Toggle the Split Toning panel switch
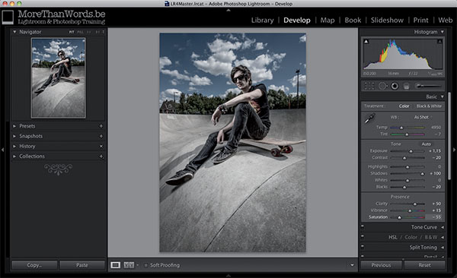Viewport: 457px width, 278px height. coord(363,246)
